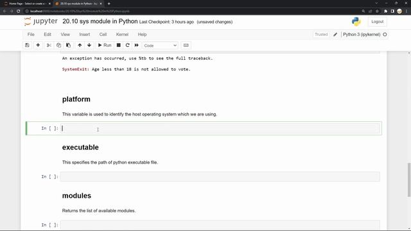Reload the browser page
Screen dimensions: 411x231
19,12
